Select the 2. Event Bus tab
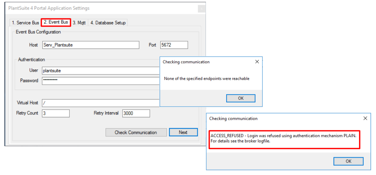The height and width of the screenshot is (175, 376). [x=56, y=22]
